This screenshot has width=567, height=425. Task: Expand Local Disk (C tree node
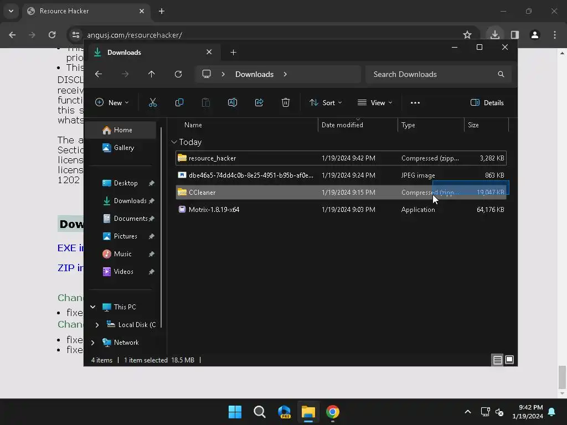[97, 325]
